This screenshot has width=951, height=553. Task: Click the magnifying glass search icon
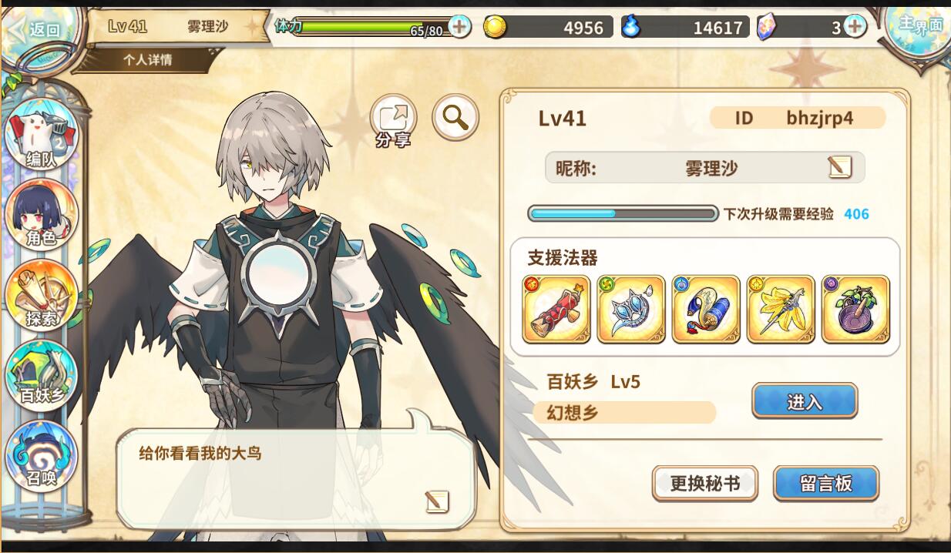[x=455, y=118]
